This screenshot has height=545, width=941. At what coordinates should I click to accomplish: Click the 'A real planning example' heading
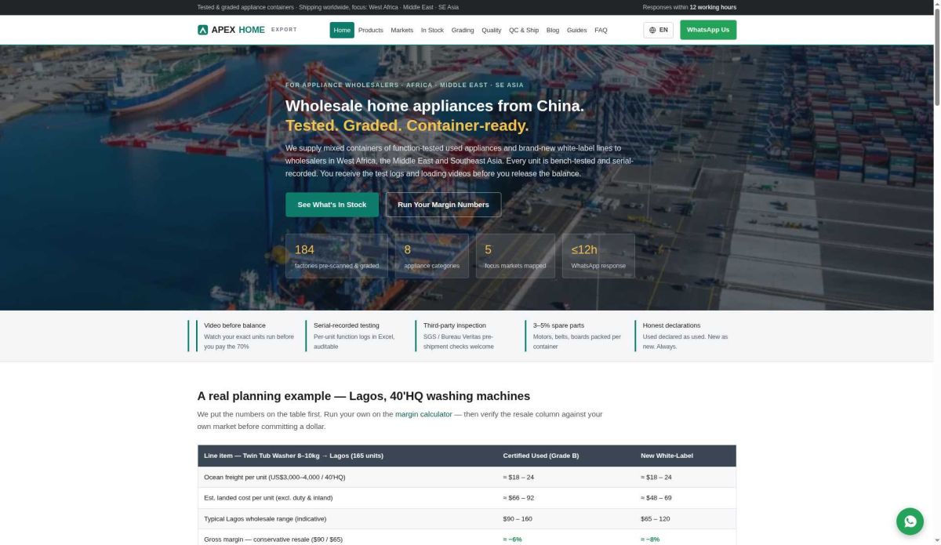[x=364, y=396]
